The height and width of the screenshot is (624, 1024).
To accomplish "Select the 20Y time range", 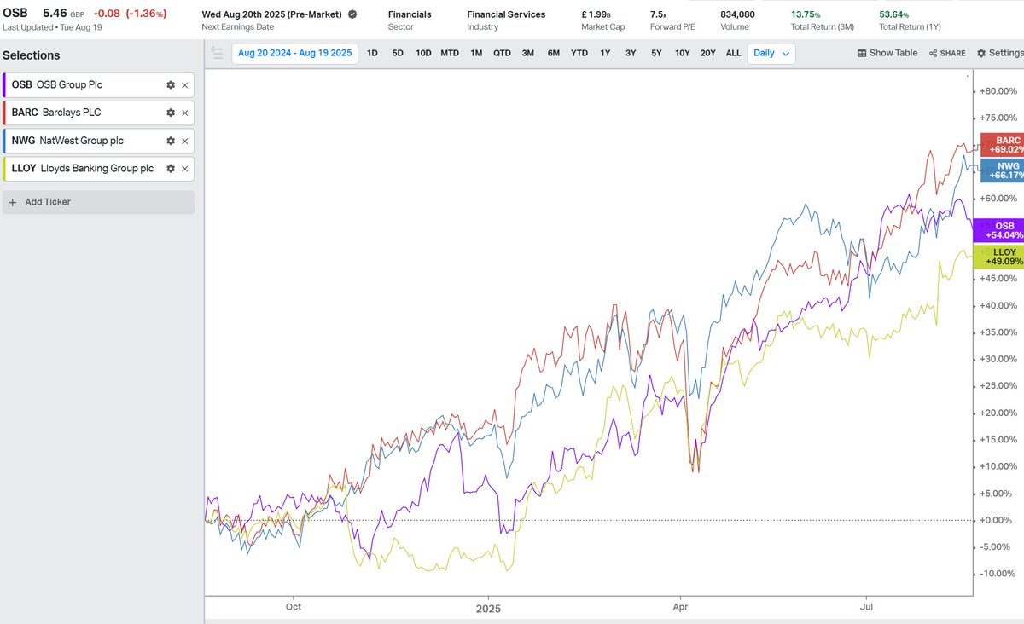I will pyautogui.click(x=708, y=53).
